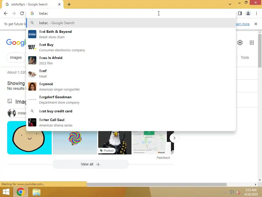The image size is (262, 197).
Task: Toggle the browser side panel icon
Action: (x=240, y=13)
